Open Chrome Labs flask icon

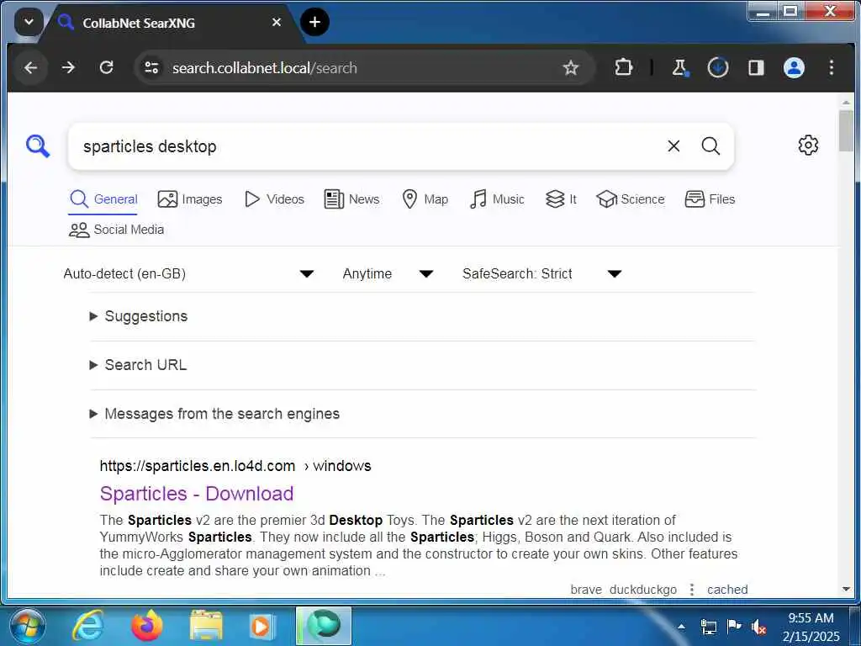[679, 67]
